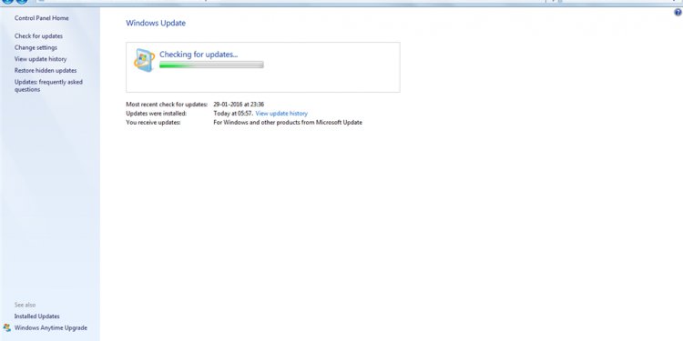Click the blue help question mark icon
This screenshot has height=341, width=683.
[678, 13]
